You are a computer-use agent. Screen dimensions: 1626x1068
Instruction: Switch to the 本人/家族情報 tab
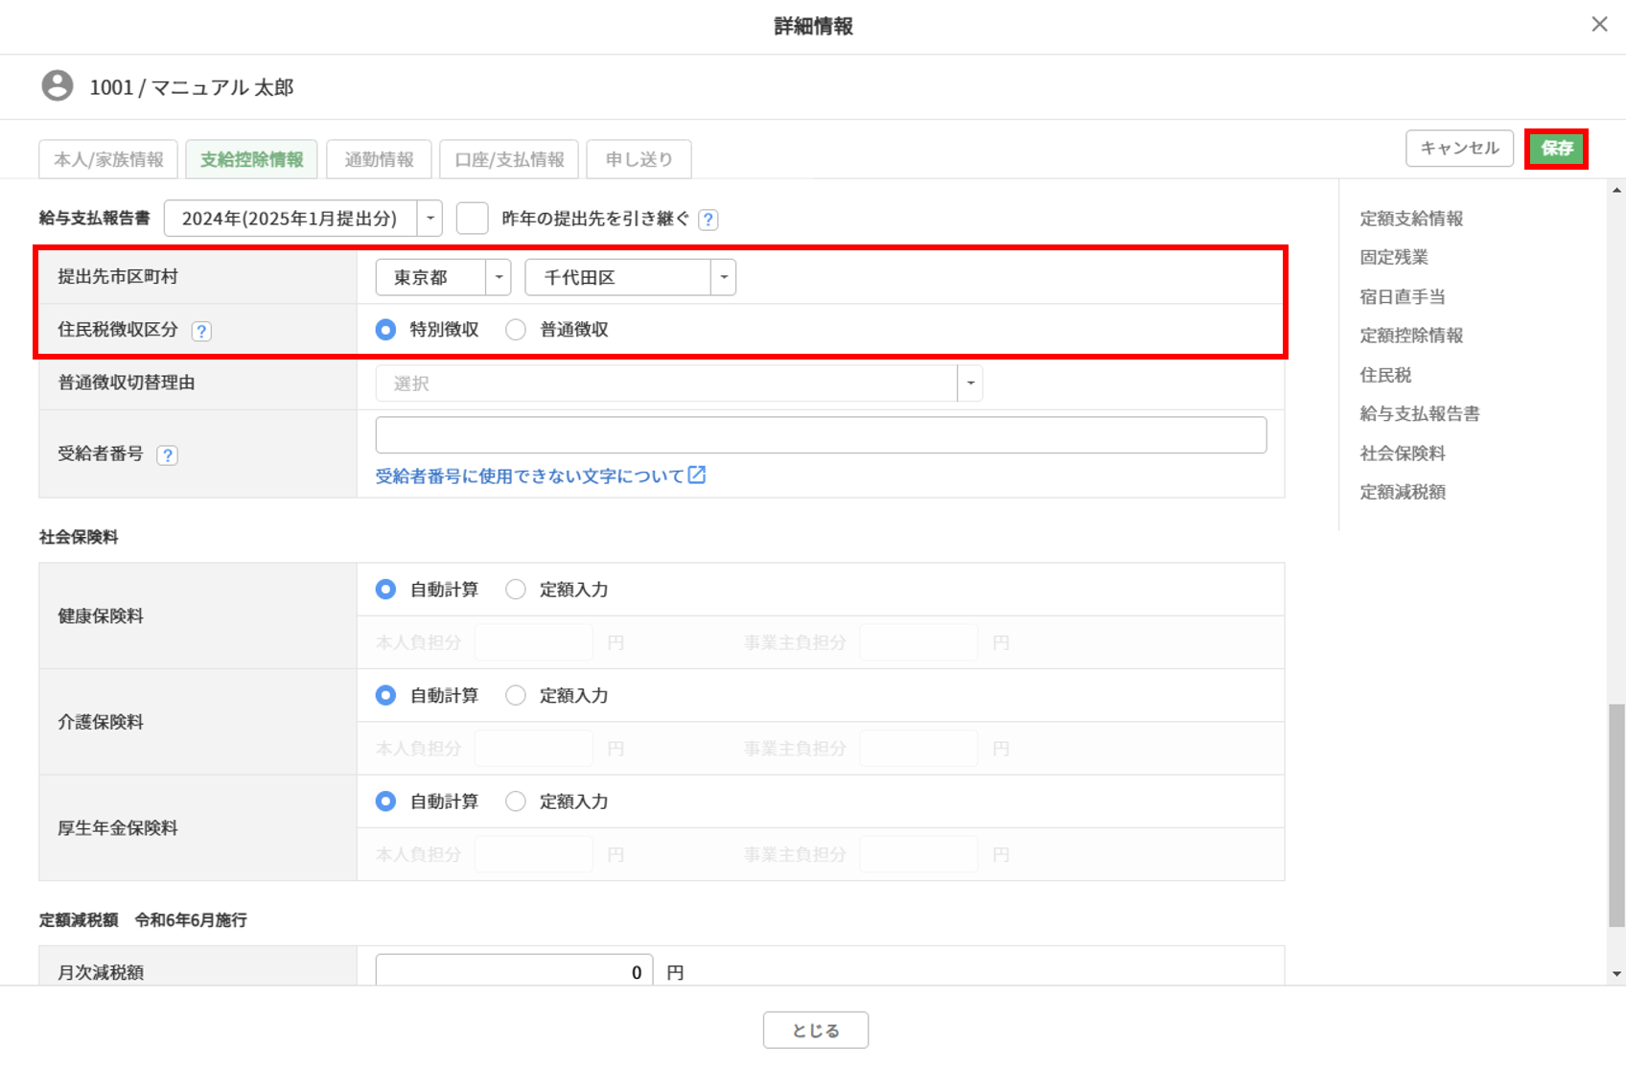point(108,159)
